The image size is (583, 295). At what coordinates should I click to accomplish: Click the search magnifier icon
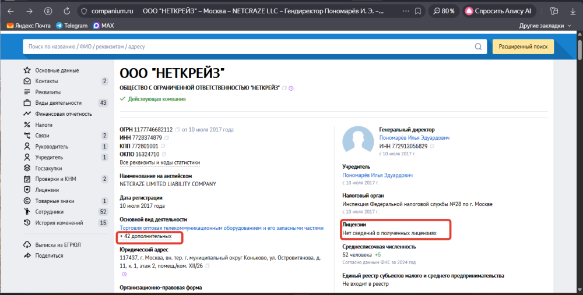click(x=478, y=47)
